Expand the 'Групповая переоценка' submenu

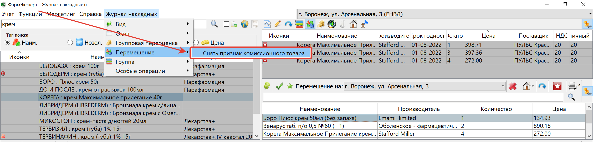(147, 43)
